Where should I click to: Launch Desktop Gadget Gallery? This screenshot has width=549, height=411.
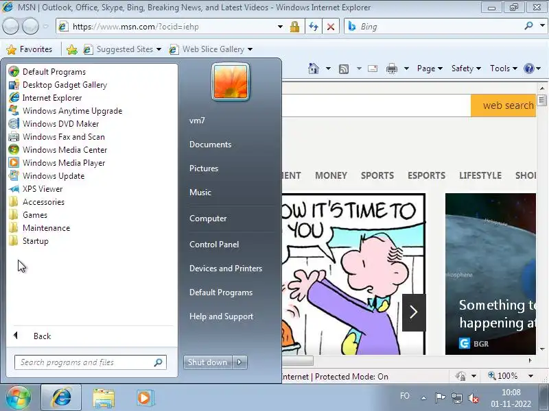coord(58,84)
